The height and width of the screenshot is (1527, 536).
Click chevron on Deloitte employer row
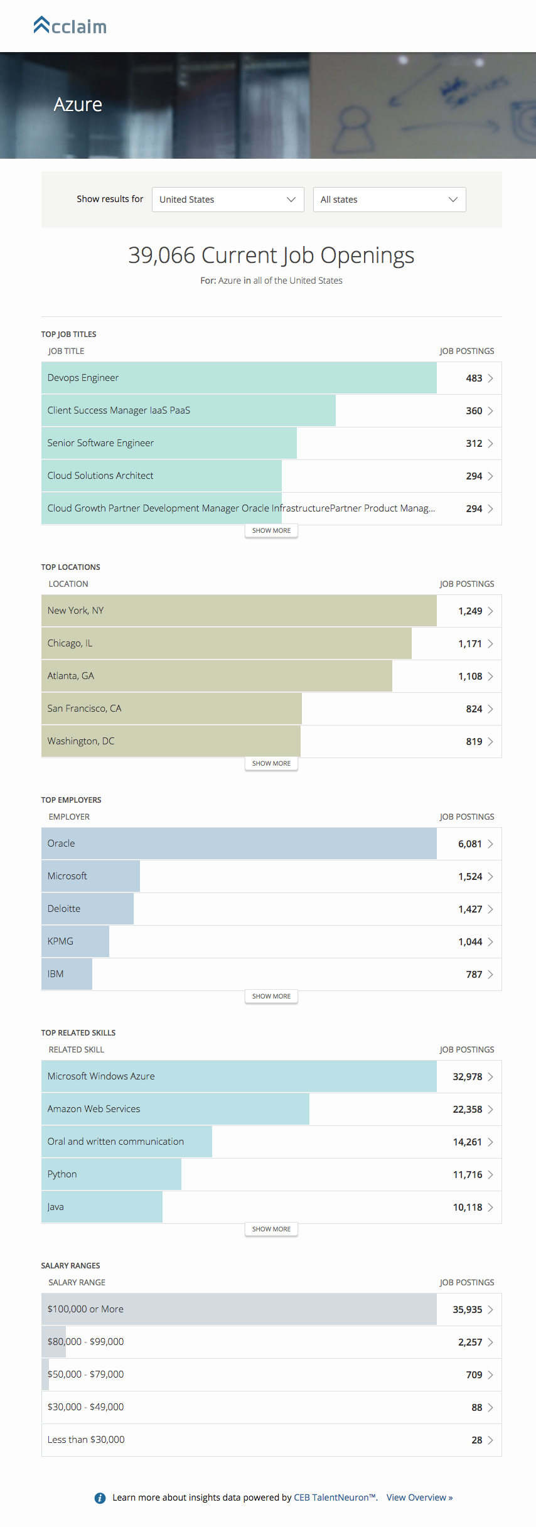(x=490, y=909)
